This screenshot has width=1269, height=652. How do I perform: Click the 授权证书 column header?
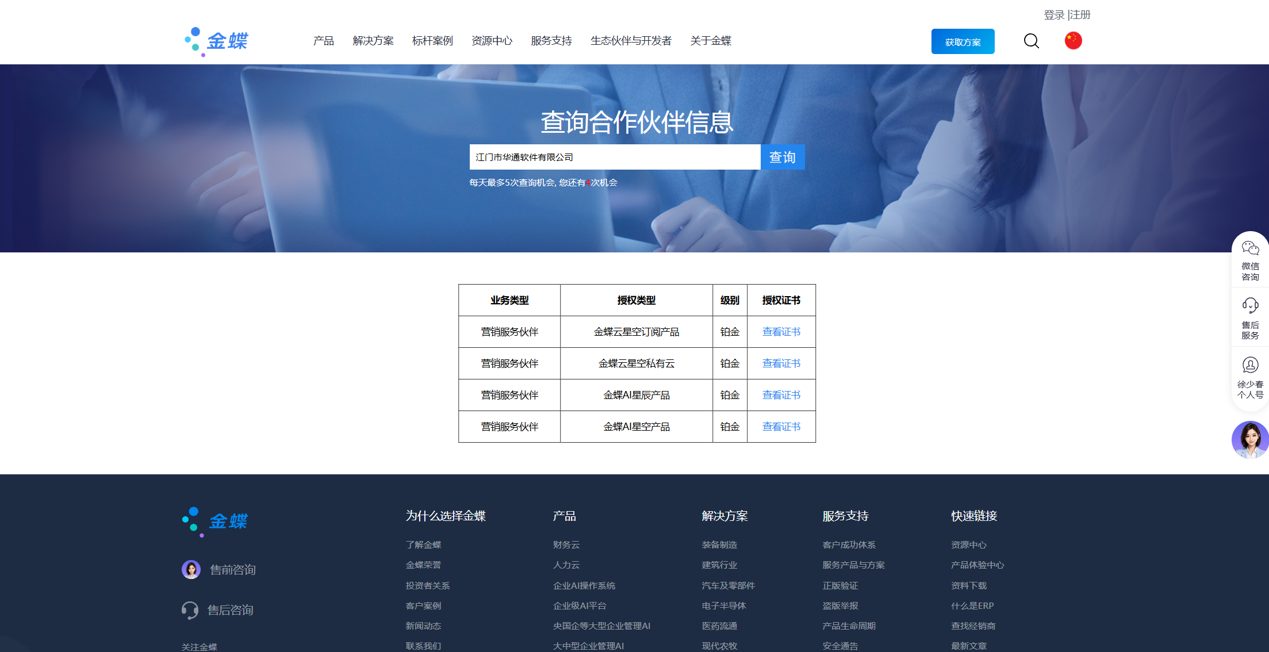(x=781, y=300)
